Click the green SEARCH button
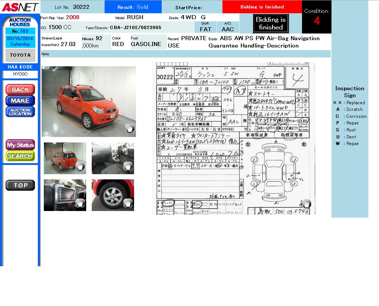Image resolution: width=379 pixels, height=306 pixels. (20, 156)
